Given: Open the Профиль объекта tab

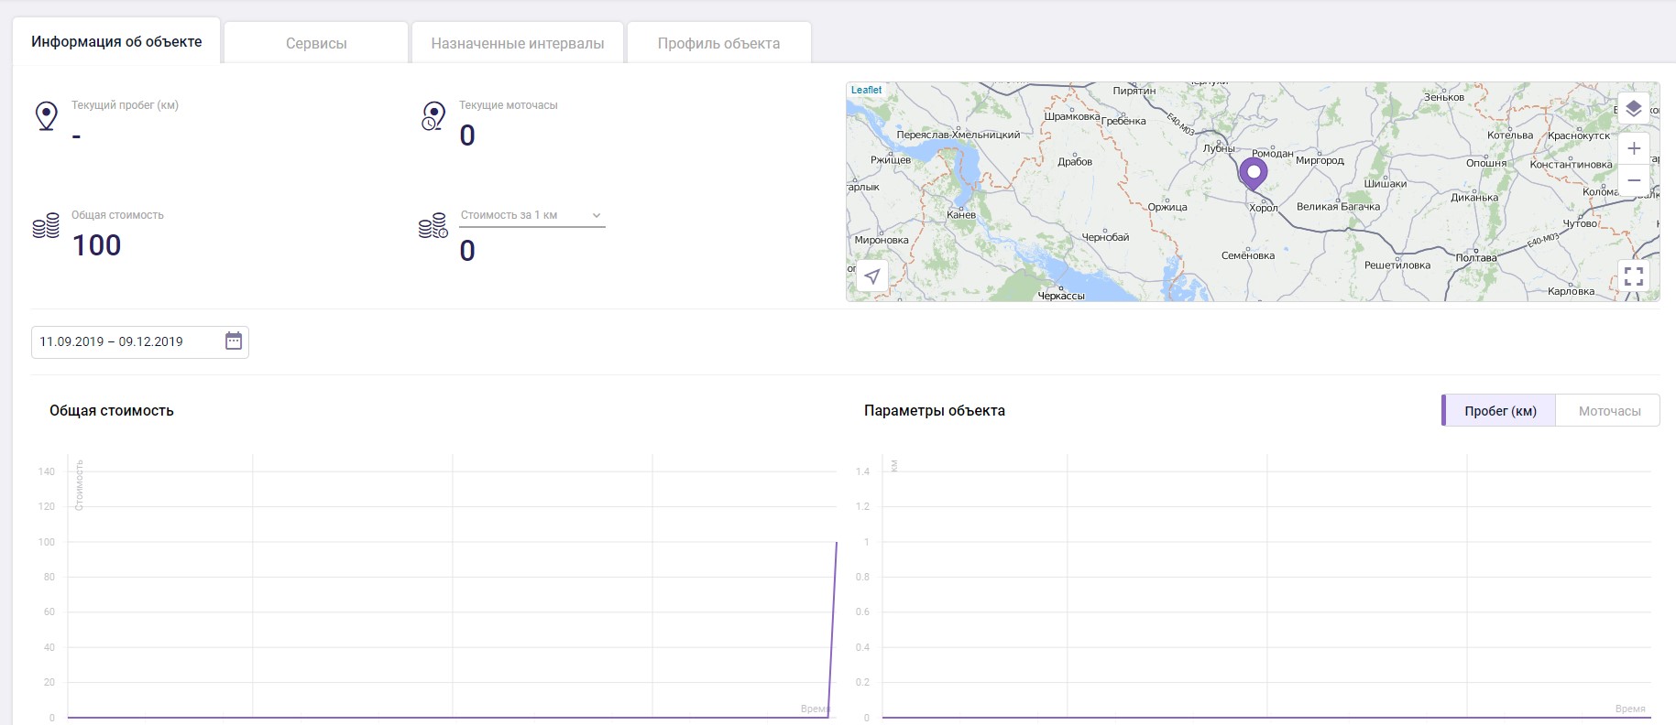Looking at the screenshot, I should pyautogui.click(x=718, y=43).
